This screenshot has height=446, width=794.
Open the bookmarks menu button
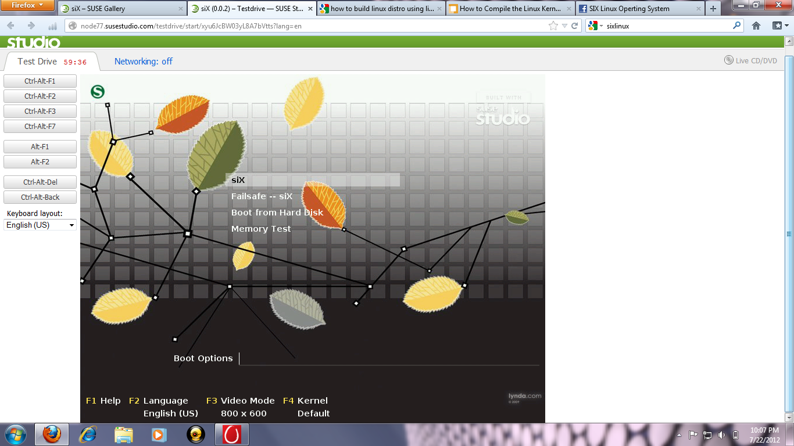point(779,26)
